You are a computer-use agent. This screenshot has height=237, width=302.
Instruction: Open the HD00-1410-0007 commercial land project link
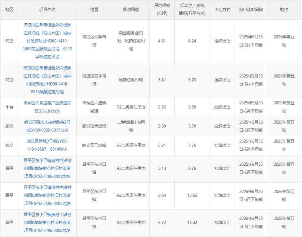(x=48, y=41)
